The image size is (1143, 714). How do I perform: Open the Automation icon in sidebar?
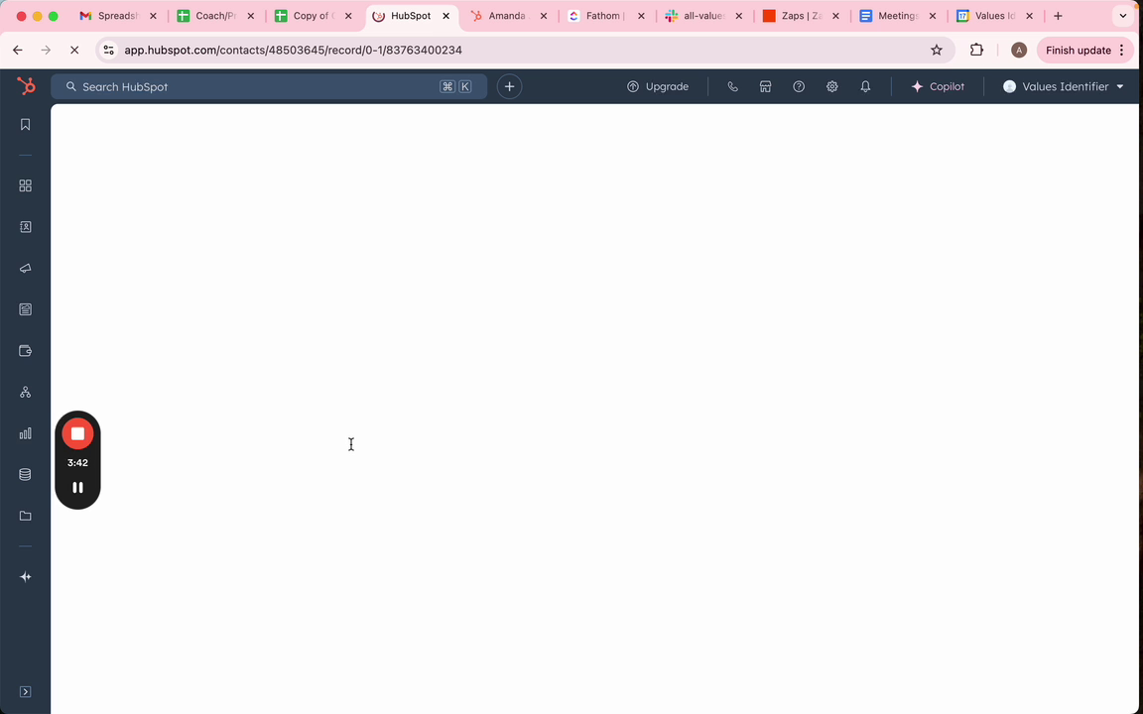[26, 392]
